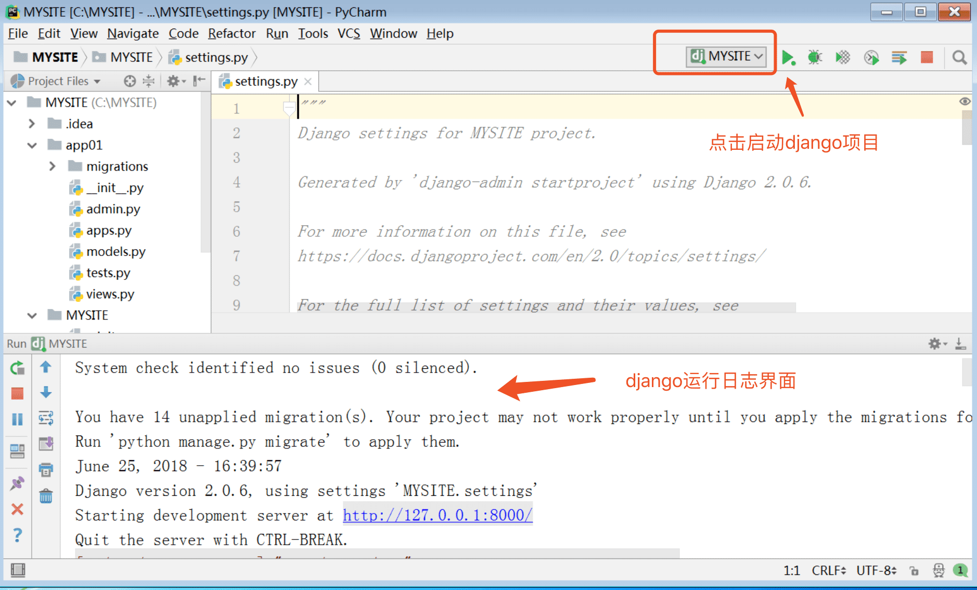Toggle read-only lock in status bar
The height and width of the screenshot is (590, 977).
click(914, 571)
